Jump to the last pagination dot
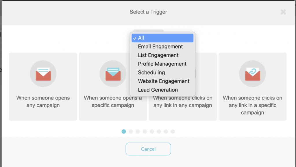The height and width of the screenshot is (167, 296). click(173, 132)
